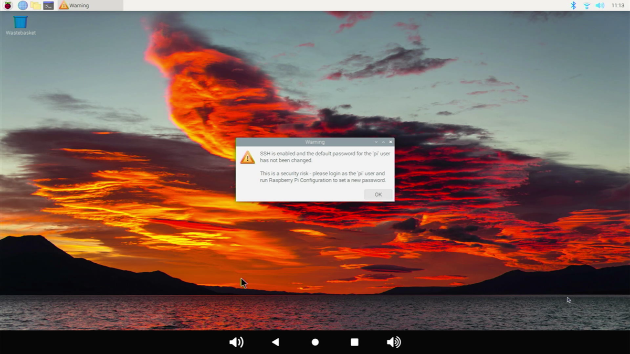This screenshot has height=354, width=630.
Task: Open the Wi-Fi network tray menu
Action: 586,5
